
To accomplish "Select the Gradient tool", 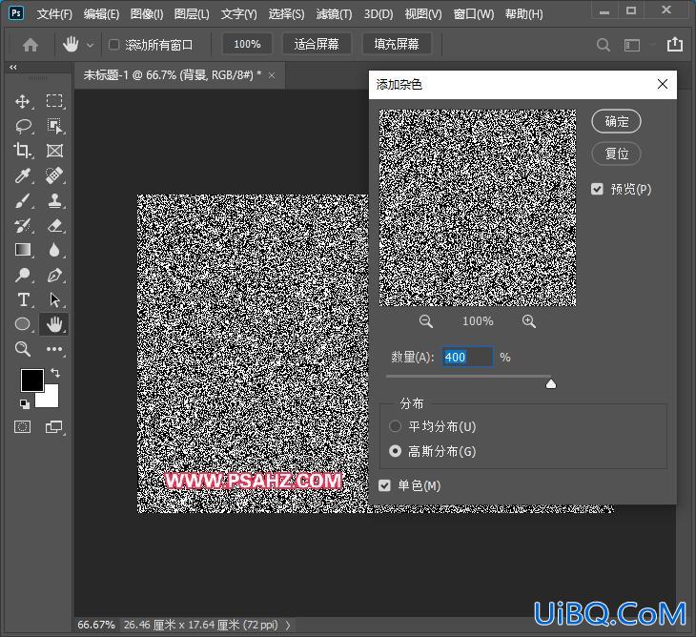I will 22,250.
